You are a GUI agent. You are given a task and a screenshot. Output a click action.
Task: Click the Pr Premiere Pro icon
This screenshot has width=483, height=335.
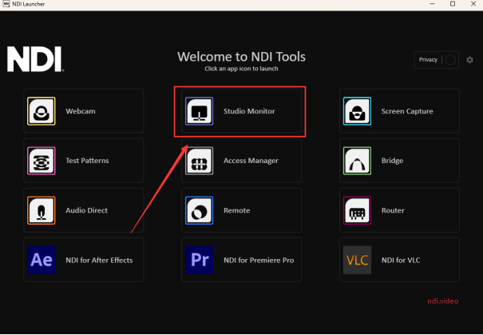click(x=199, y=260)
